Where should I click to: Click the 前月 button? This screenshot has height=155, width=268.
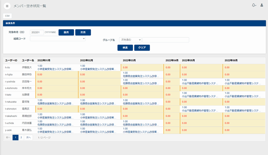[66, 32]
